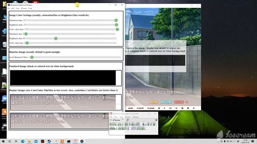
Task: Open the game backlog list icon
Action: pyautogui.click(x=188, y=108)
